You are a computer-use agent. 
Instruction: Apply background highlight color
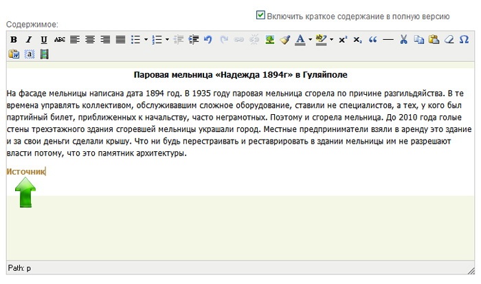(x=321, y=40)
